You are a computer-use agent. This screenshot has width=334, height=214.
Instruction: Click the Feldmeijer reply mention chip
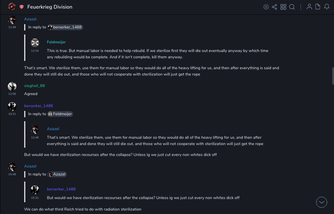coord(60,114)
